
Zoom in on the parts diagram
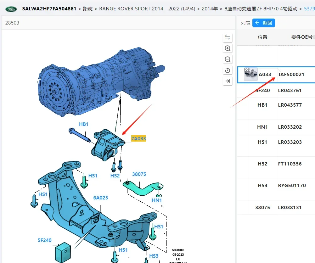(x=228, y=48)
